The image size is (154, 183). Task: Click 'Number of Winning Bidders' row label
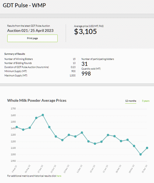coord(19,59)
